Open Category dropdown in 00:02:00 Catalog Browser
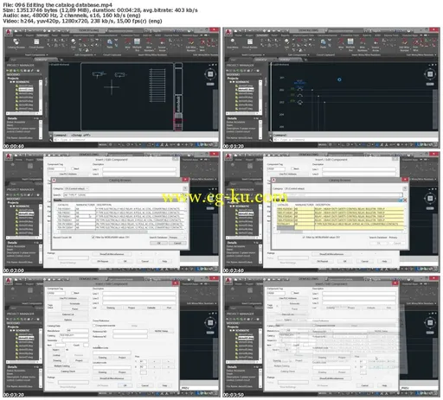443x400 pixels. (76, 188)
